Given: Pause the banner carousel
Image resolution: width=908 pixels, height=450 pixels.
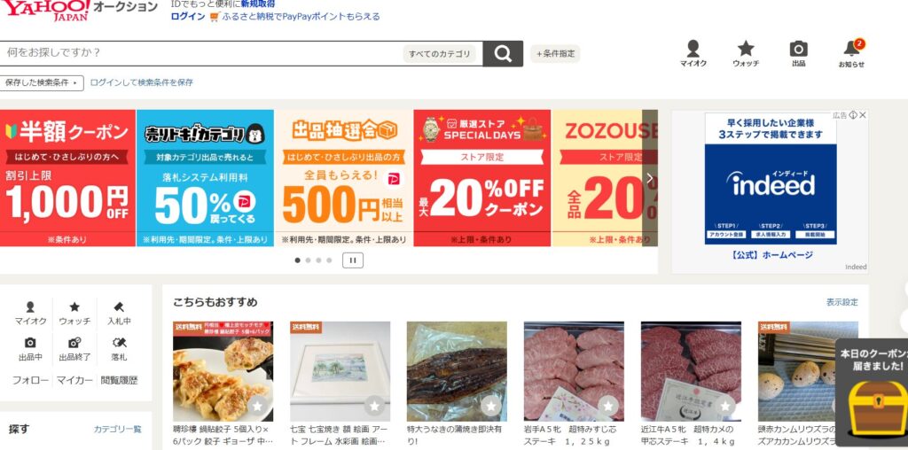Looking at the screenshot, I should pos(353,260).
